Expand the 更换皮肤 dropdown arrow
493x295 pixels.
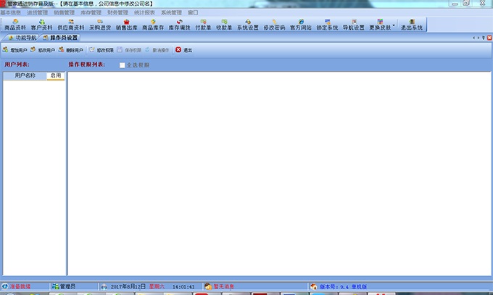coord(394,25)
